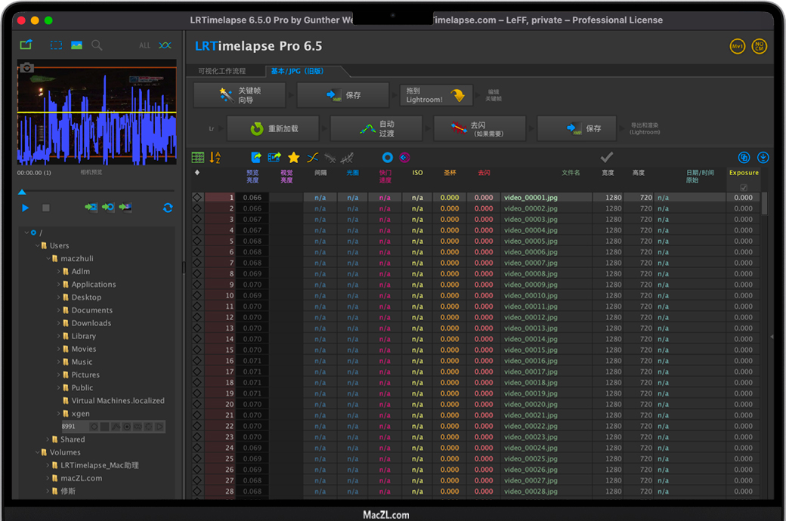
Task: Click the 关键帧向导 button
Action: pos(240,95)
